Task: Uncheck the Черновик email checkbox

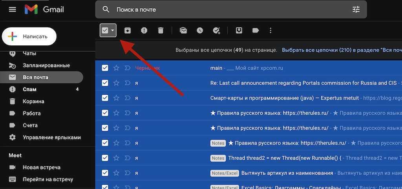Action: coord(105,68)
